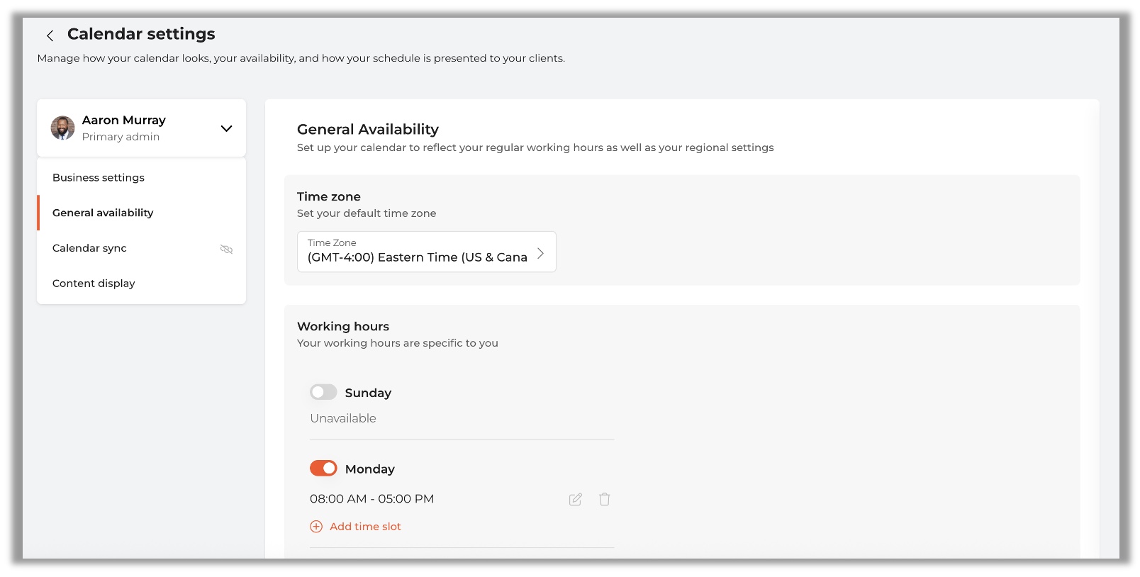Edit Monday's 08:00 AM time slot
The width and height of the screenshot is (1140, 577).
576,499
